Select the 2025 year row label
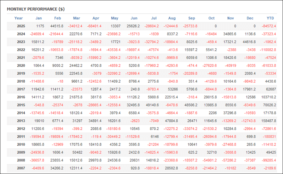This screenshot has height=174, width=283. [x=21, y=26]
